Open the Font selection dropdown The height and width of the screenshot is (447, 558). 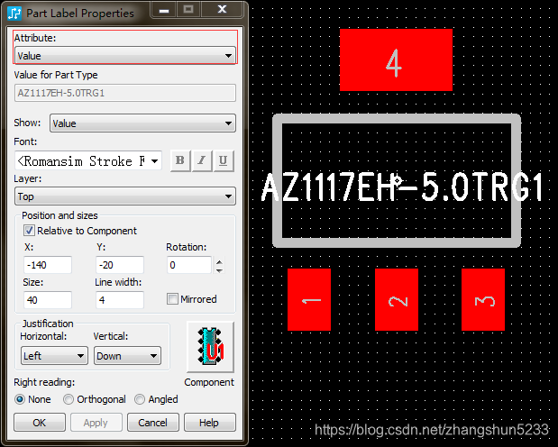pyautogui.click(x=88, y=161)
